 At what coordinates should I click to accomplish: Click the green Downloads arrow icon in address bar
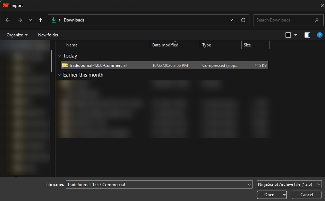coord(54,20)
